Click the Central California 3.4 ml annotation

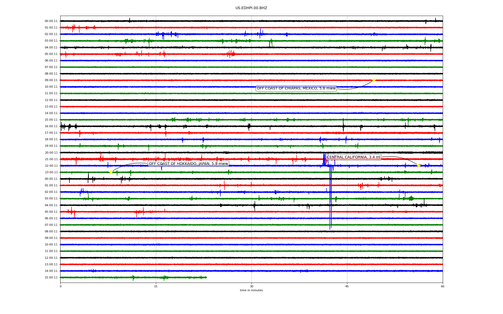point(354,157)
